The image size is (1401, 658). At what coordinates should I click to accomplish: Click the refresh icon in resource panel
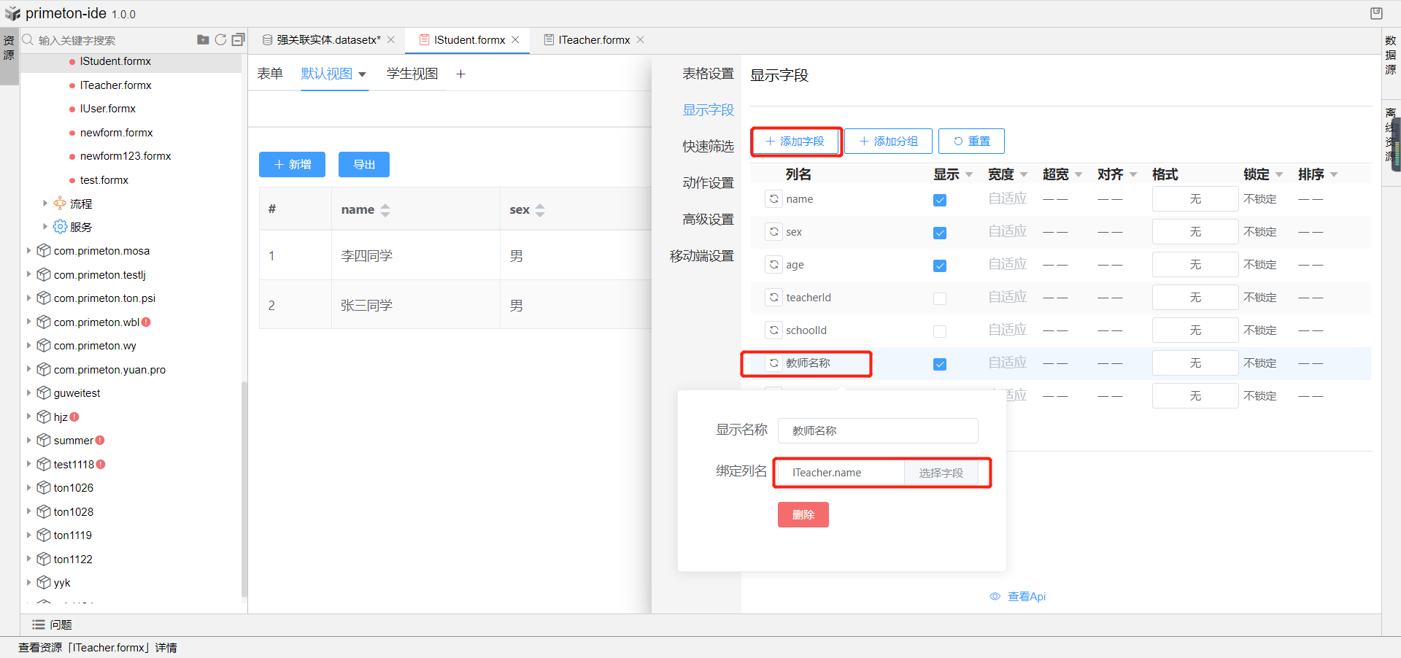220,39
